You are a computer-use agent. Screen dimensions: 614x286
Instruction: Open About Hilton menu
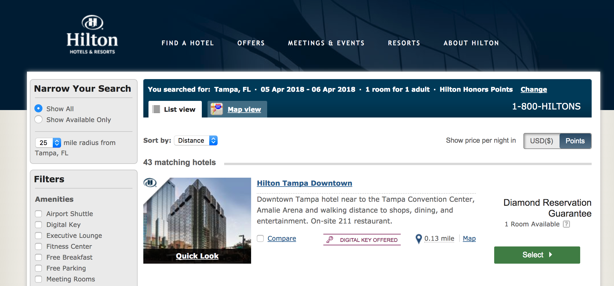click(x=471, y=43)
